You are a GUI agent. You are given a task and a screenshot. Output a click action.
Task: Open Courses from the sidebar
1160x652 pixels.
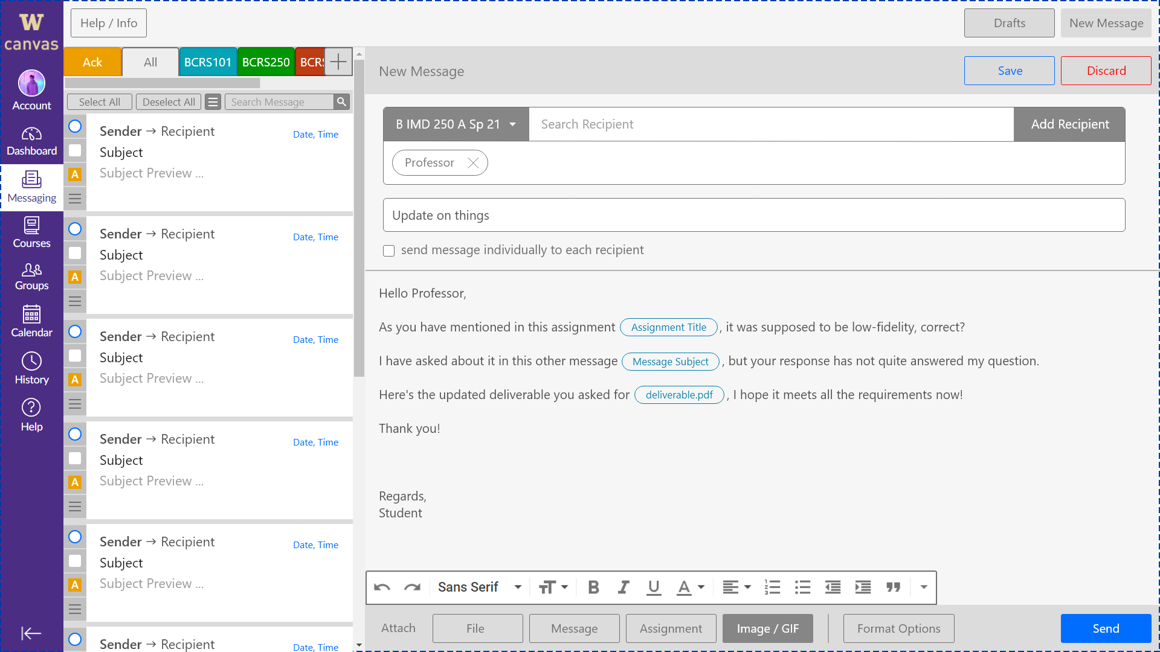pyautogui.click(x=31, y=233)
